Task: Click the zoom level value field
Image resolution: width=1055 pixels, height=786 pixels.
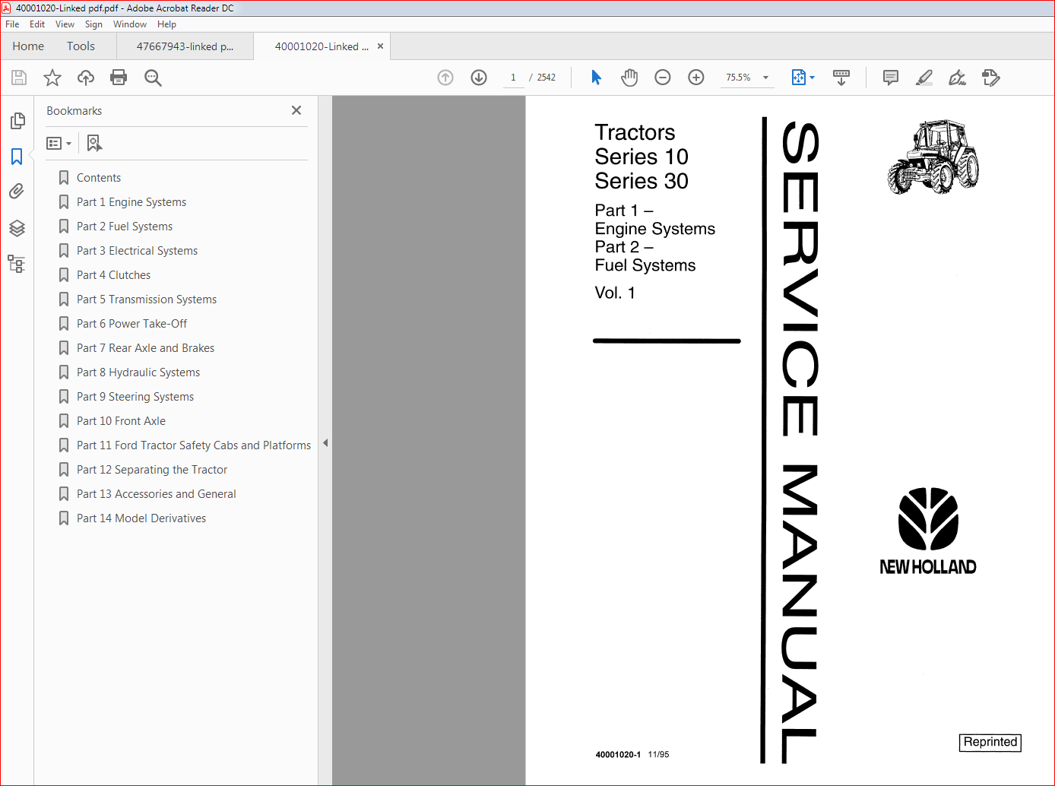Action: click(738, 78)
